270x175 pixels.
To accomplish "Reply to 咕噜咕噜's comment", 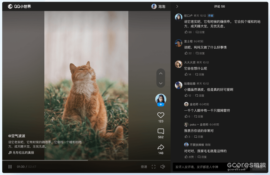I will pyautogui.click(x=199, y=95).
